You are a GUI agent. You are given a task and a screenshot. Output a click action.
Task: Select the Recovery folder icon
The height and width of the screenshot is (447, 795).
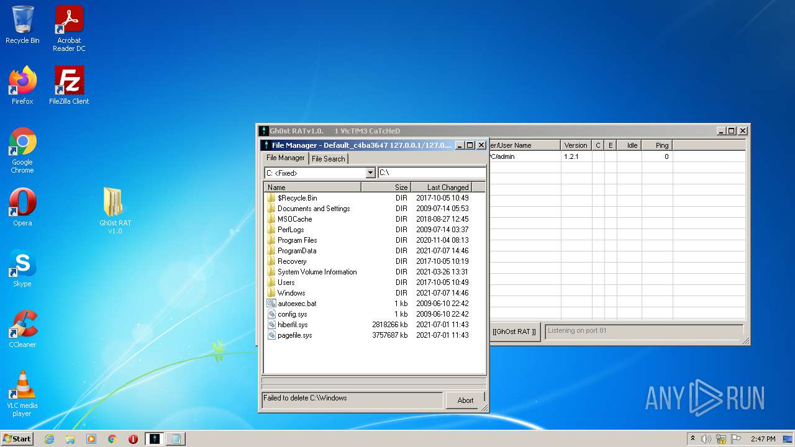[271, 261]
